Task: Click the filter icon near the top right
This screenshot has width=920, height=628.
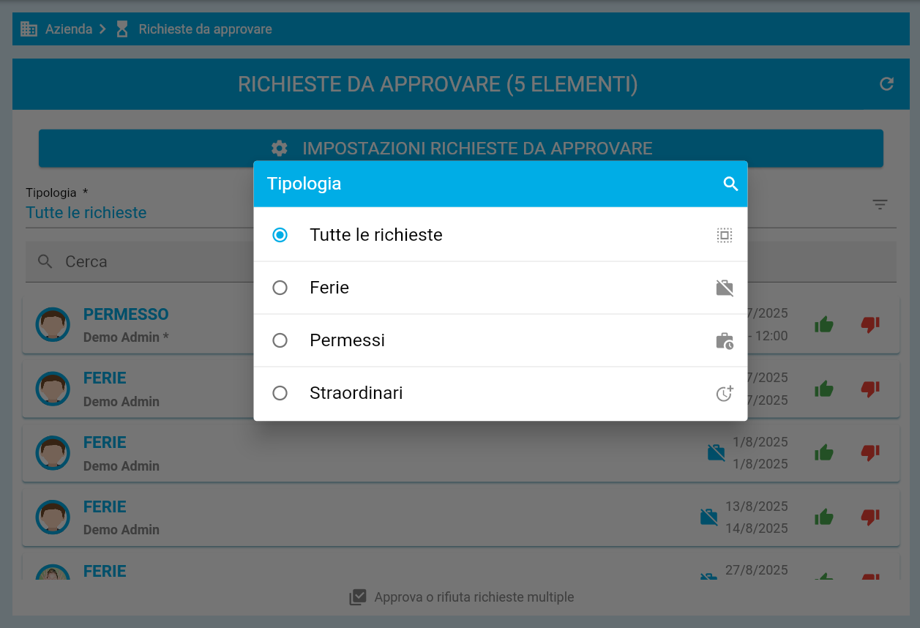Action: pos(880,205)
